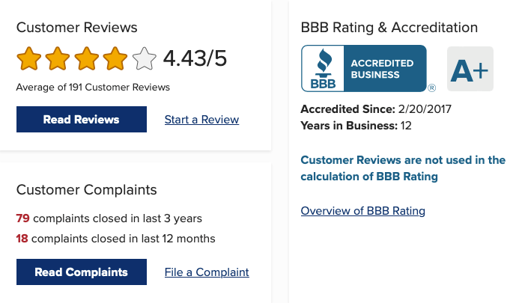Open the File a Complaint link
Screen dimensions: 525x303
coord(207,272)
